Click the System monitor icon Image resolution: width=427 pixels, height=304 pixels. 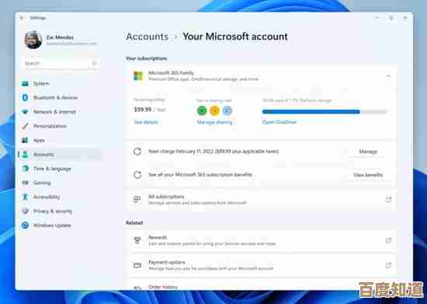click(25, 84)
